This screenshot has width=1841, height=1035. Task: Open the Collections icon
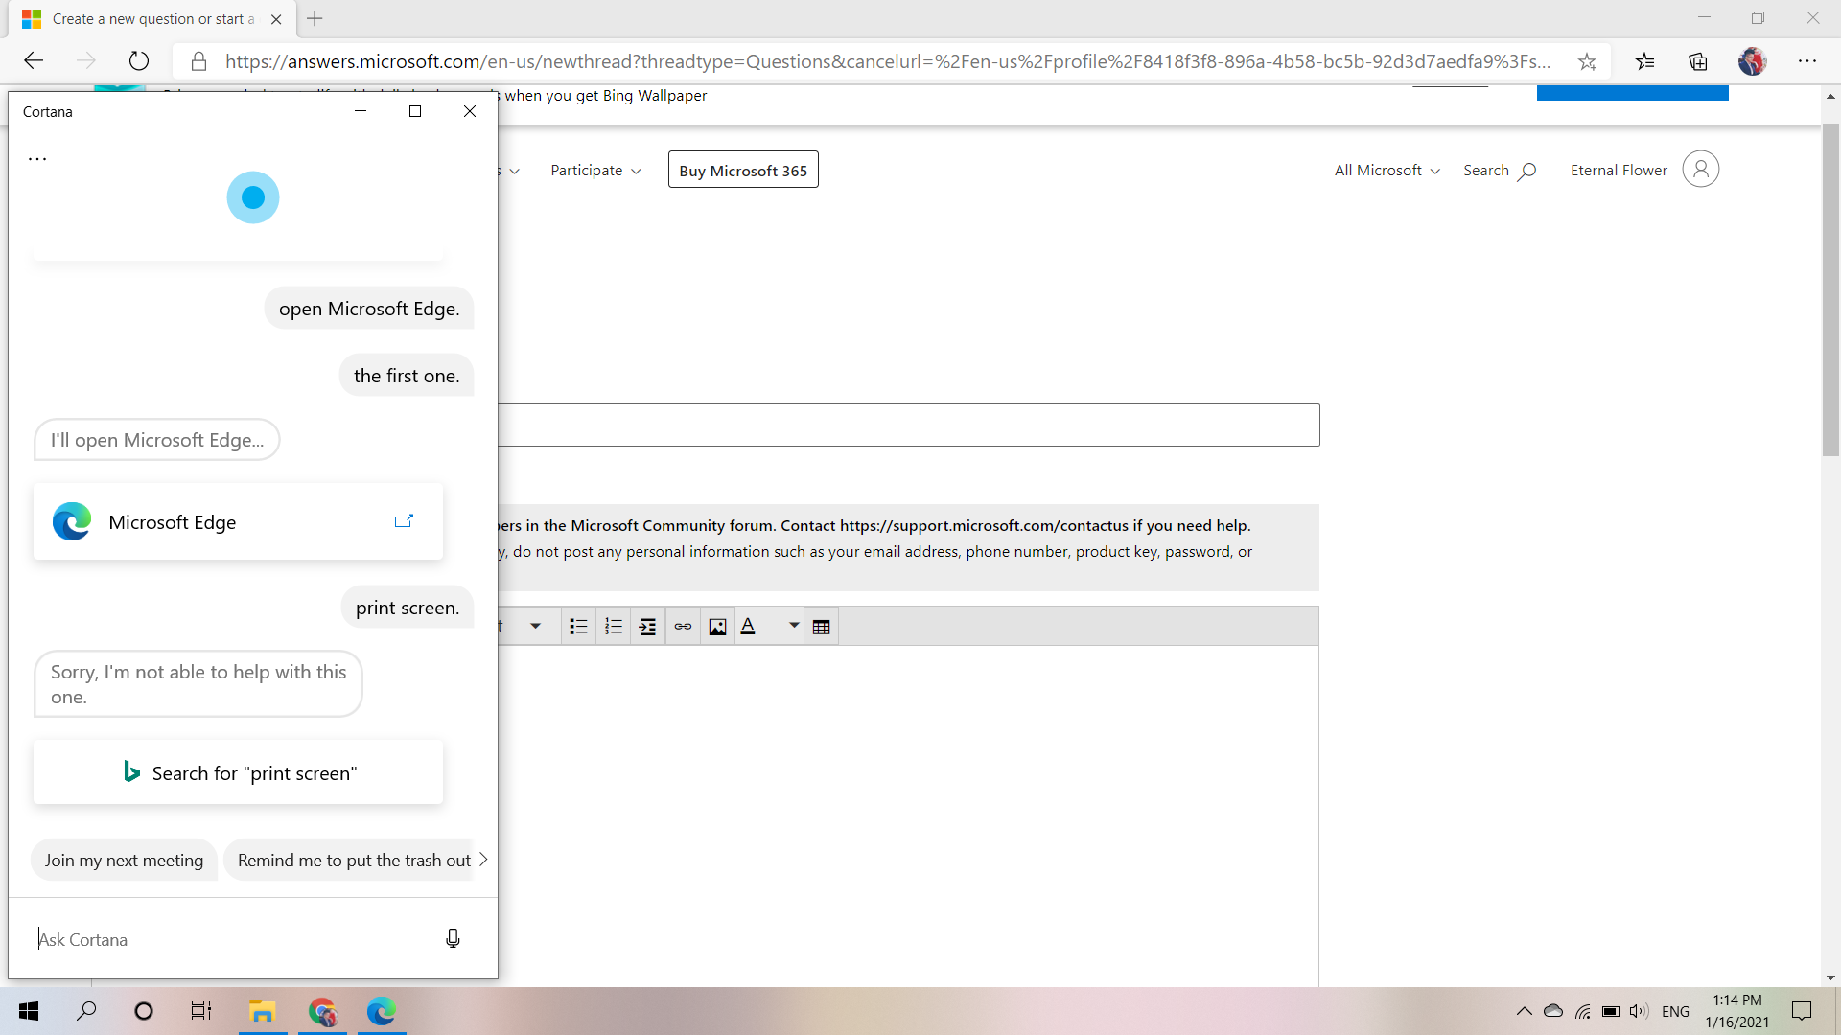coord(1698,61)
